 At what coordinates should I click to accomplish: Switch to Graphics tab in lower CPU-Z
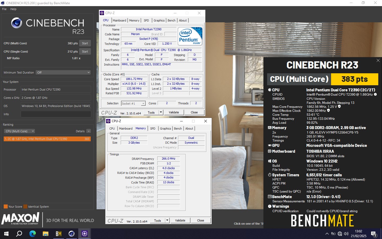pyautogui.click(x=166, y=129)
